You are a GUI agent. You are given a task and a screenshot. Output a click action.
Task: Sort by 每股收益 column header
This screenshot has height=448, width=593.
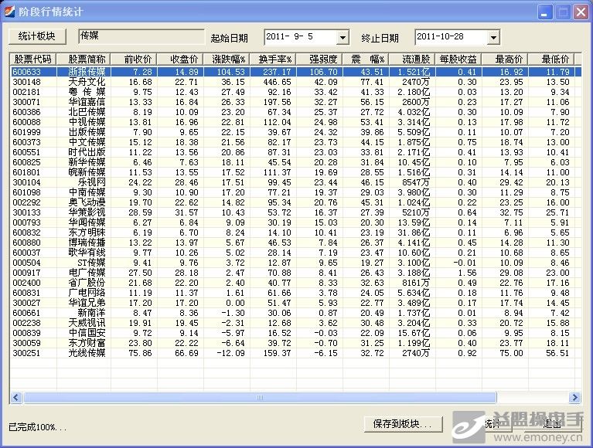(458, 59)
